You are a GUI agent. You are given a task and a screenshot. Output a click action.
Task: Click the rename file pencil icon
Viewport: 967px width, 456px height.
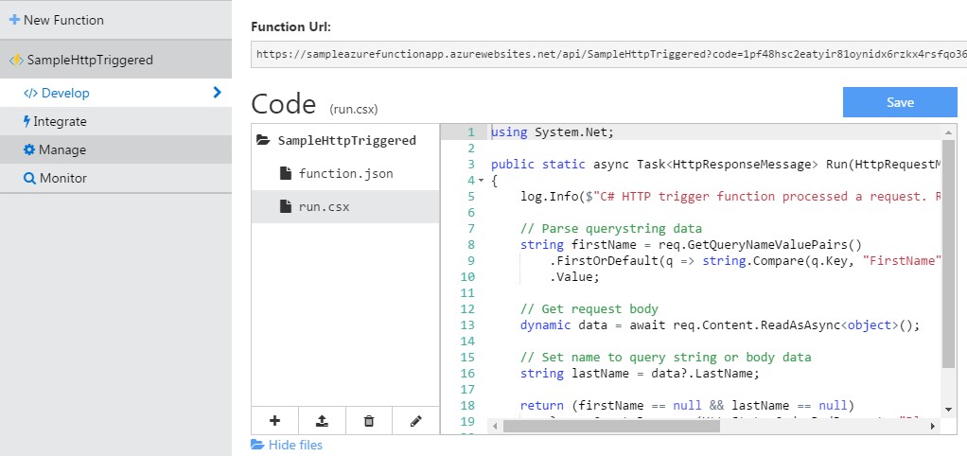(x=415, y=421)
